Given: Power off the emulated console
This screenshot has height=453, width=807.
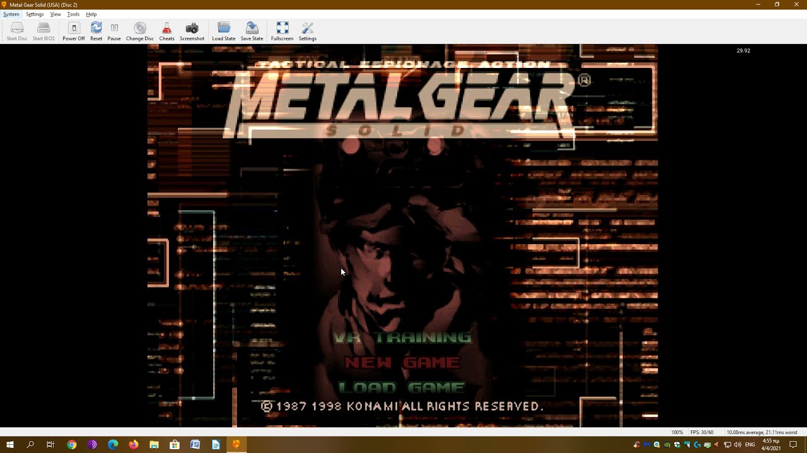Looking at the screenshot, I should point(74,31).
